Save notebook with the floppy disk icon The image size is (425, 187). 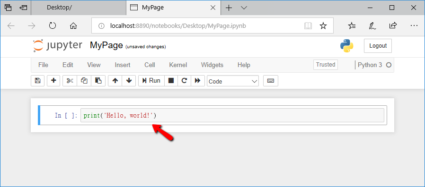[38, 81]
